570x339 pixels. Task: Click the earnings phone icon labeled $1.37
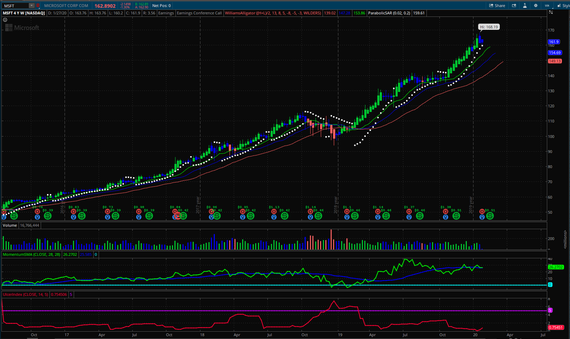tap(408, 212)
